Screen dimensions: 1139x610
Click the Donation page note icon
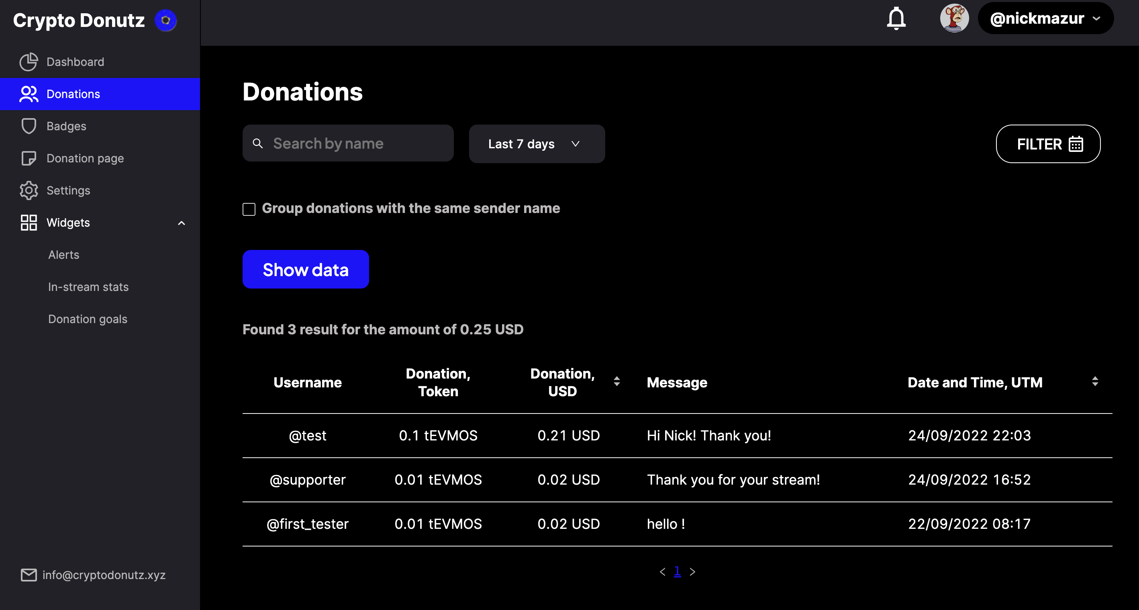click(x=29, y=158)
